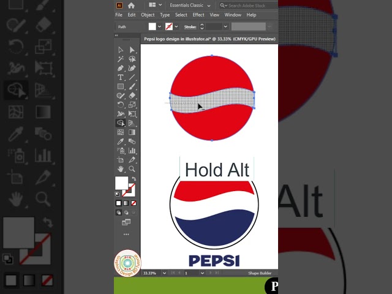Set paint mode to Color

118,203
